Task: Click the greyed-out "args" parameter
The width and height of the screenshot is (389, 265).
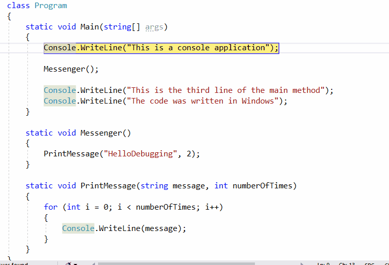Action: pos(154,27)
